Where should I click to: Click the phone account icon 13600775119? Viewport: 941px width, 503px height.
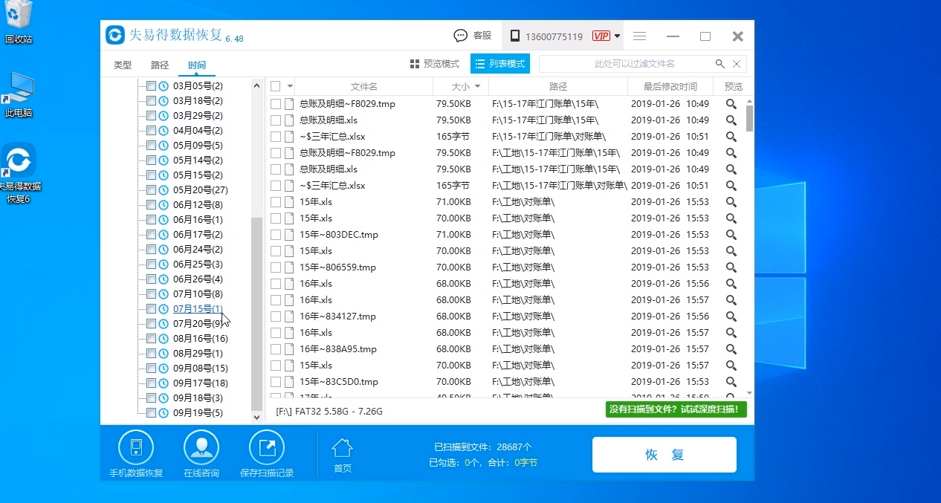(516, 36)
